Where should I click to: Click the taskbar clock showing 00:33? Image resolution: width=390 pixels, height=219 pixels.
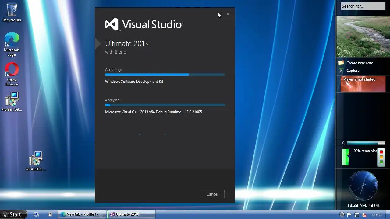(x=377, y=215)
